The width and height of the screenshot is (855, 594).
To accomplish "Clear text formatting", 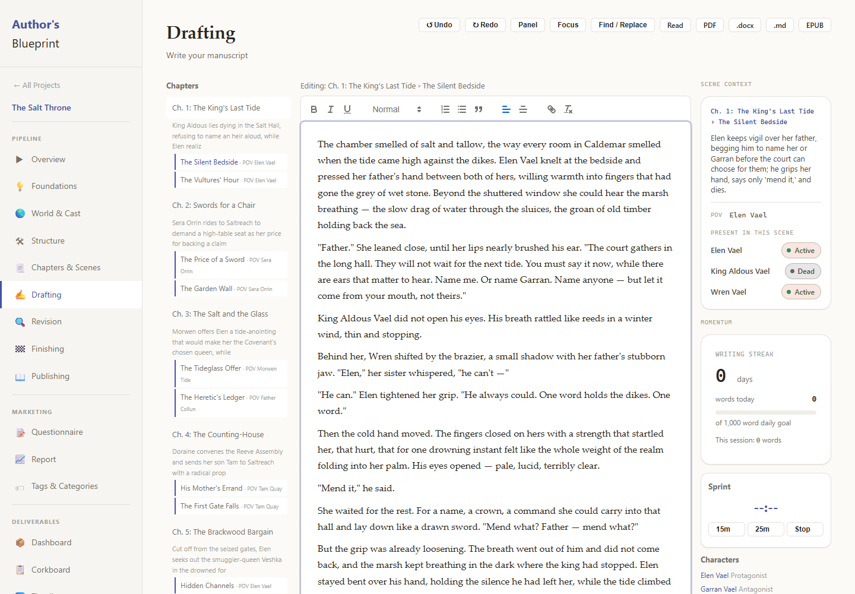I will (568, 109).
